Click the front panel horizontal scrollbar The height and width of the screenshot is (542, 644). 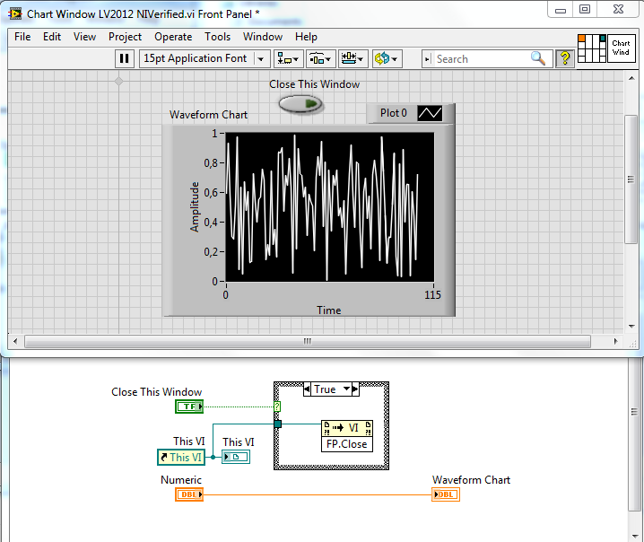308,341
